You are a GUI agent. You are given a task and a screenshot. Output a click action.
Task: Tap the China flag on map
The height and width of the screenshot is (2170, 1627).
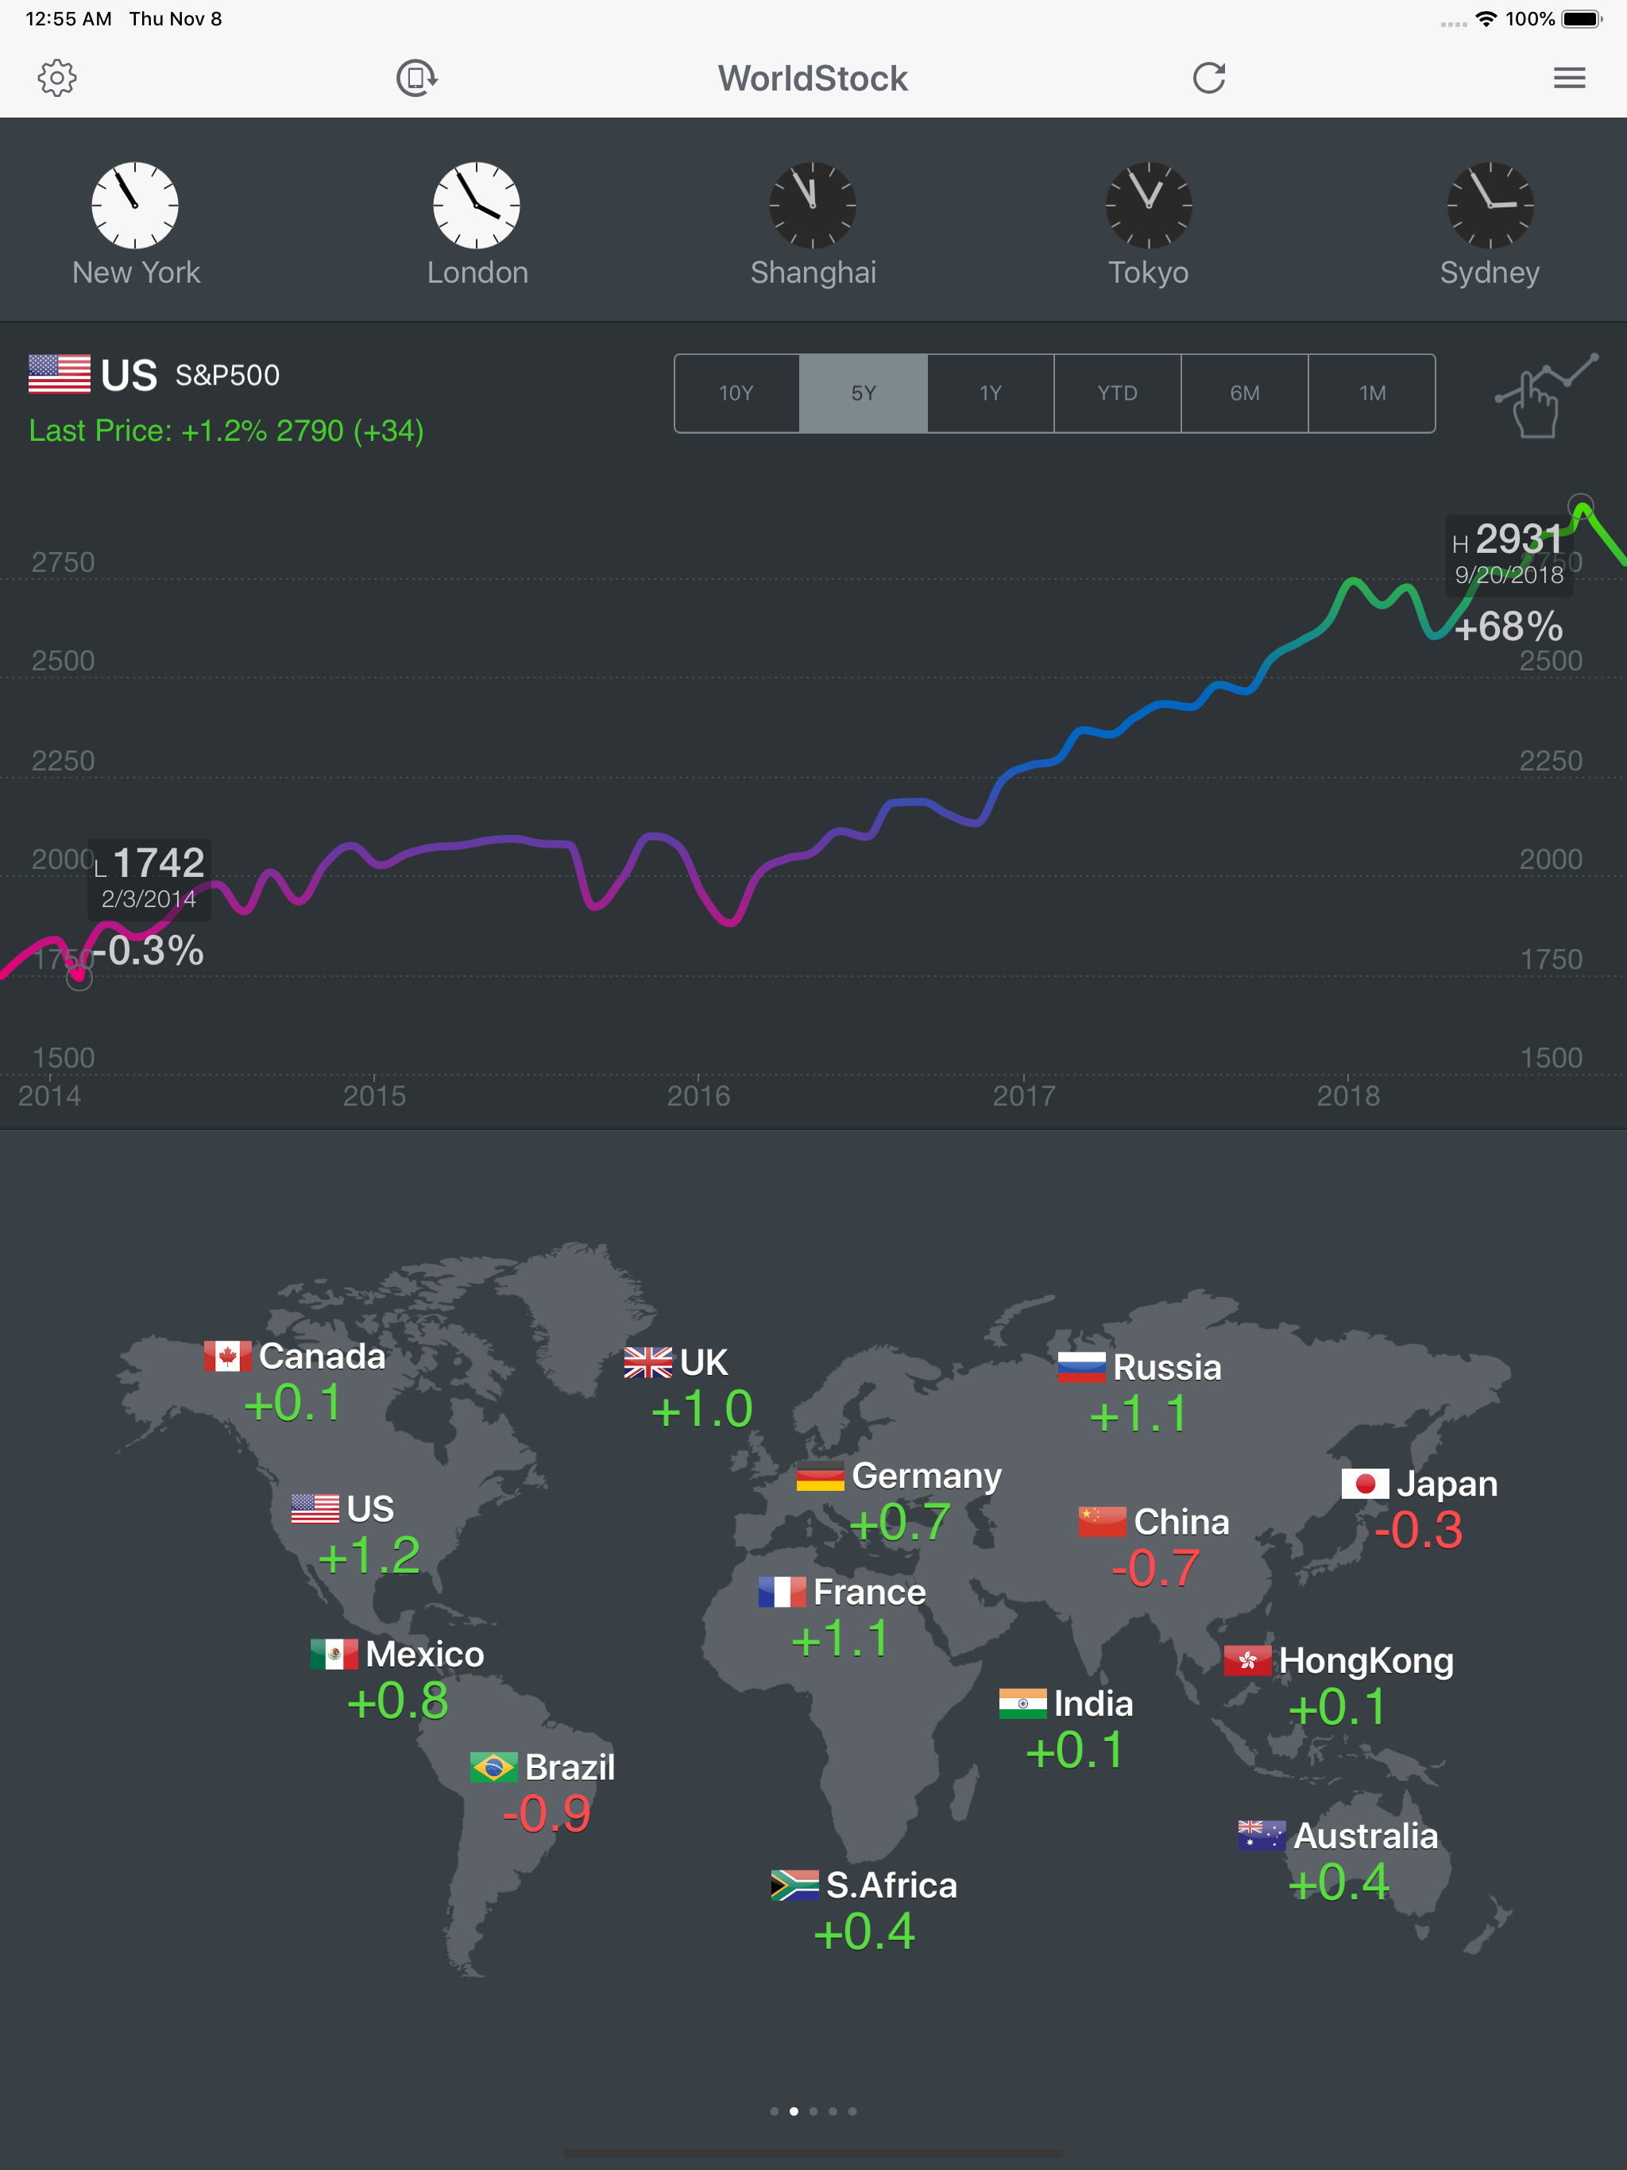click(x=1102, y=1522)
